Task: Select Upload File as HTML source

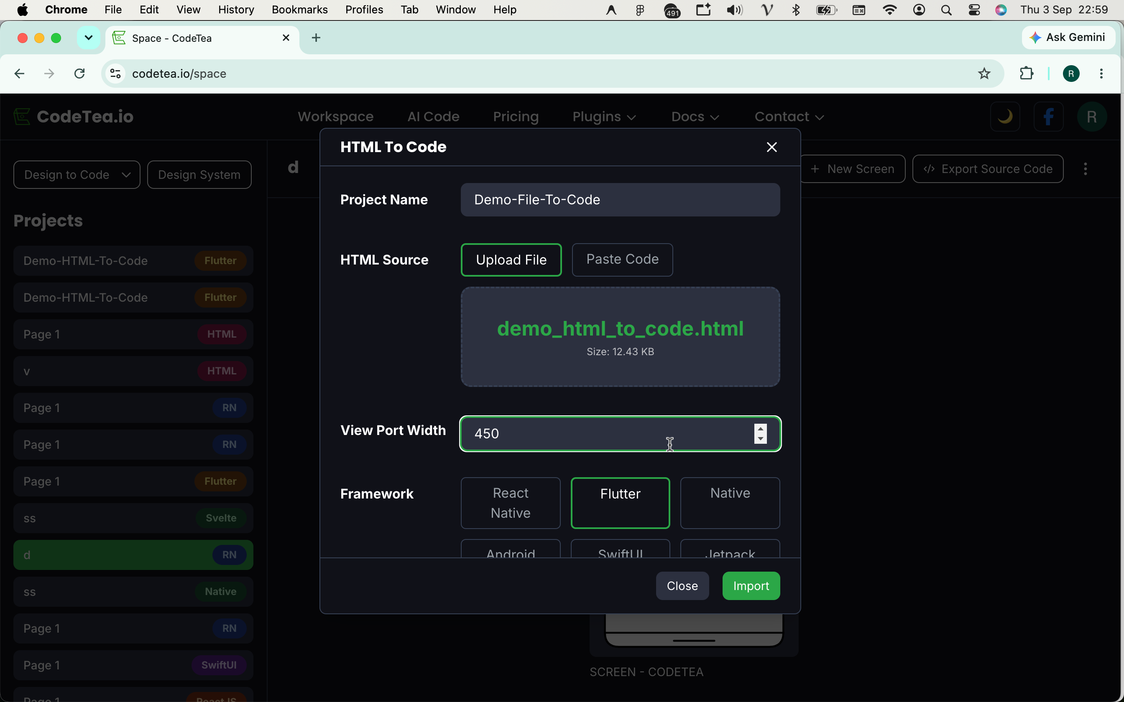Action: coord(511,259)
